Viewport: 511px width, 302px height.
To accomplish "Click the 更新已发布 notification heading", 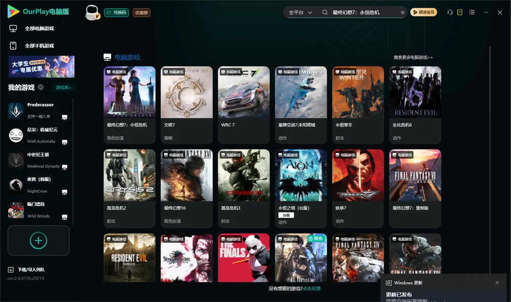I will click(399, 294).
